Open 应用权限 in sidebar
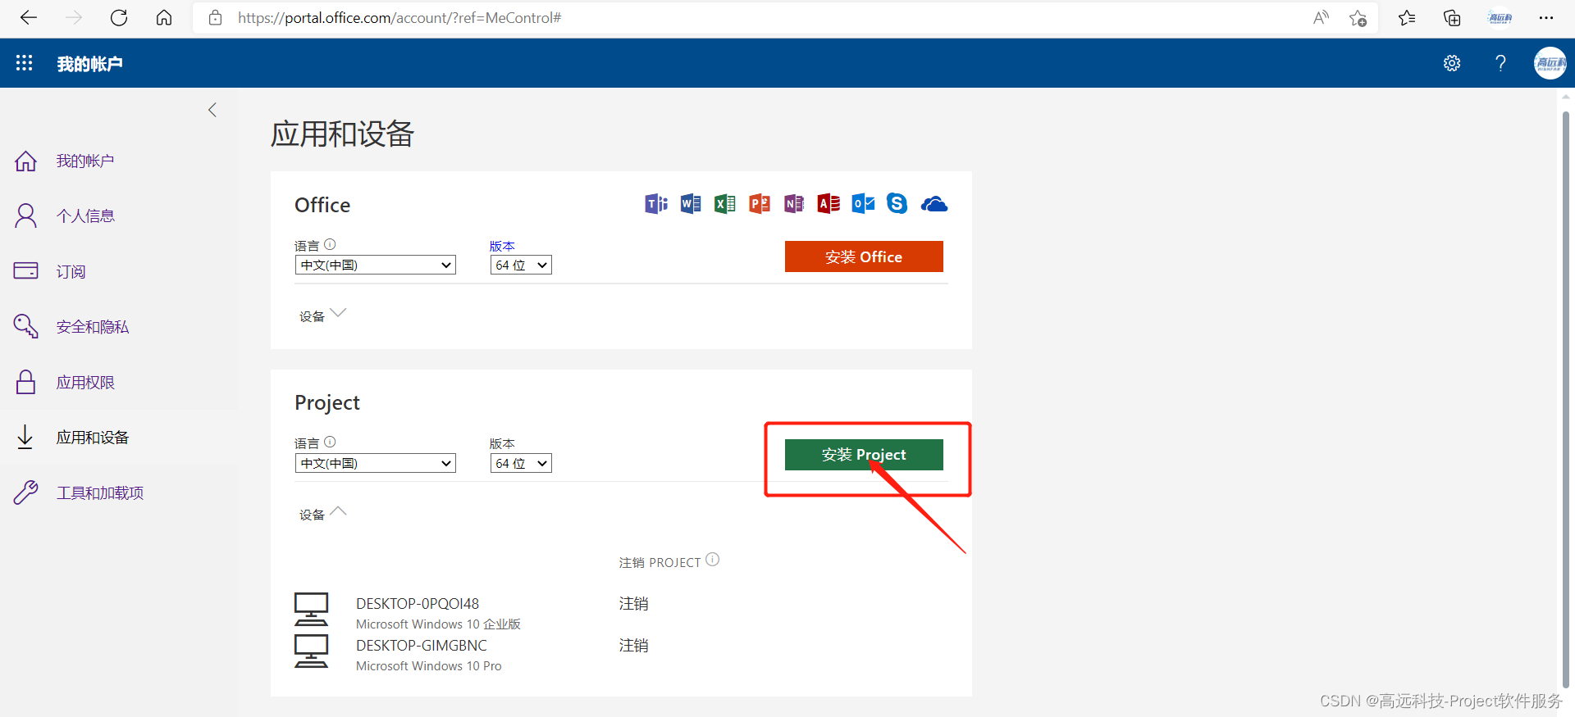This screenshot has width=1575, height=717. point(85,382)
